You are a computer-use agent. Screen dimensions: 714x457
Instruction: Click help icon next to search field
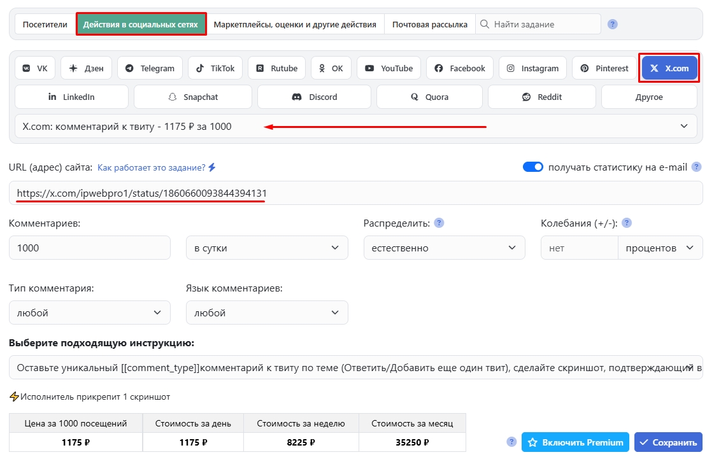coord(612,24)
